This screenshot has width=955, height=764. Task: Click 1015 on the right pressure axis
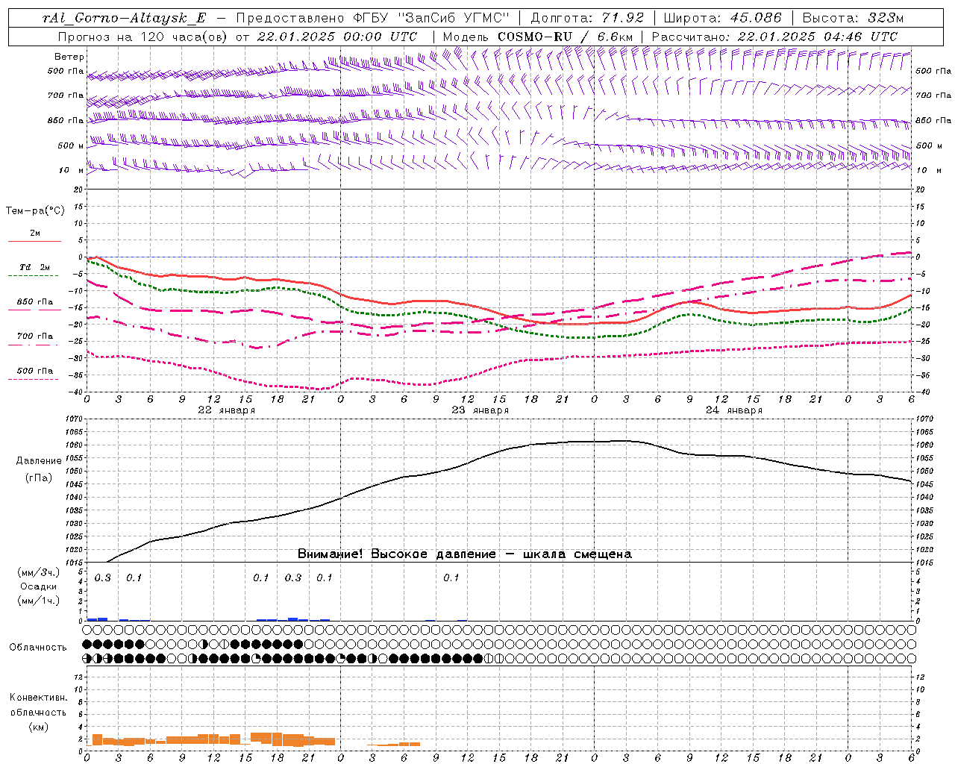(925, 562)
